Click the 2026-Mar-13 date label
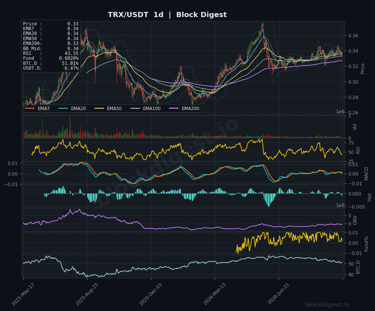 pos(215,294)
